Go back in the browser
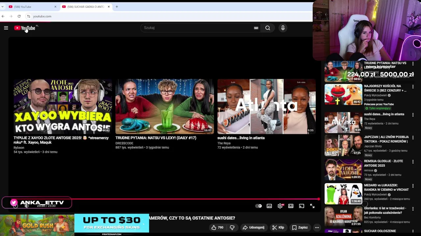This screenshot has height=236, width=421. [3, 16]
